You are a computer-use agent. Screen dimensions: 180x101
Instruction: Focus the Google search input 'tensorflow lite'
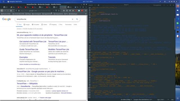click(x=44, y=19)
